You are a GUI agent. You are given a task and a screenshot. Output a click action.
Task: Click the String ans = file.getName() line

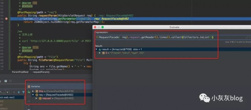coord(60,66)
